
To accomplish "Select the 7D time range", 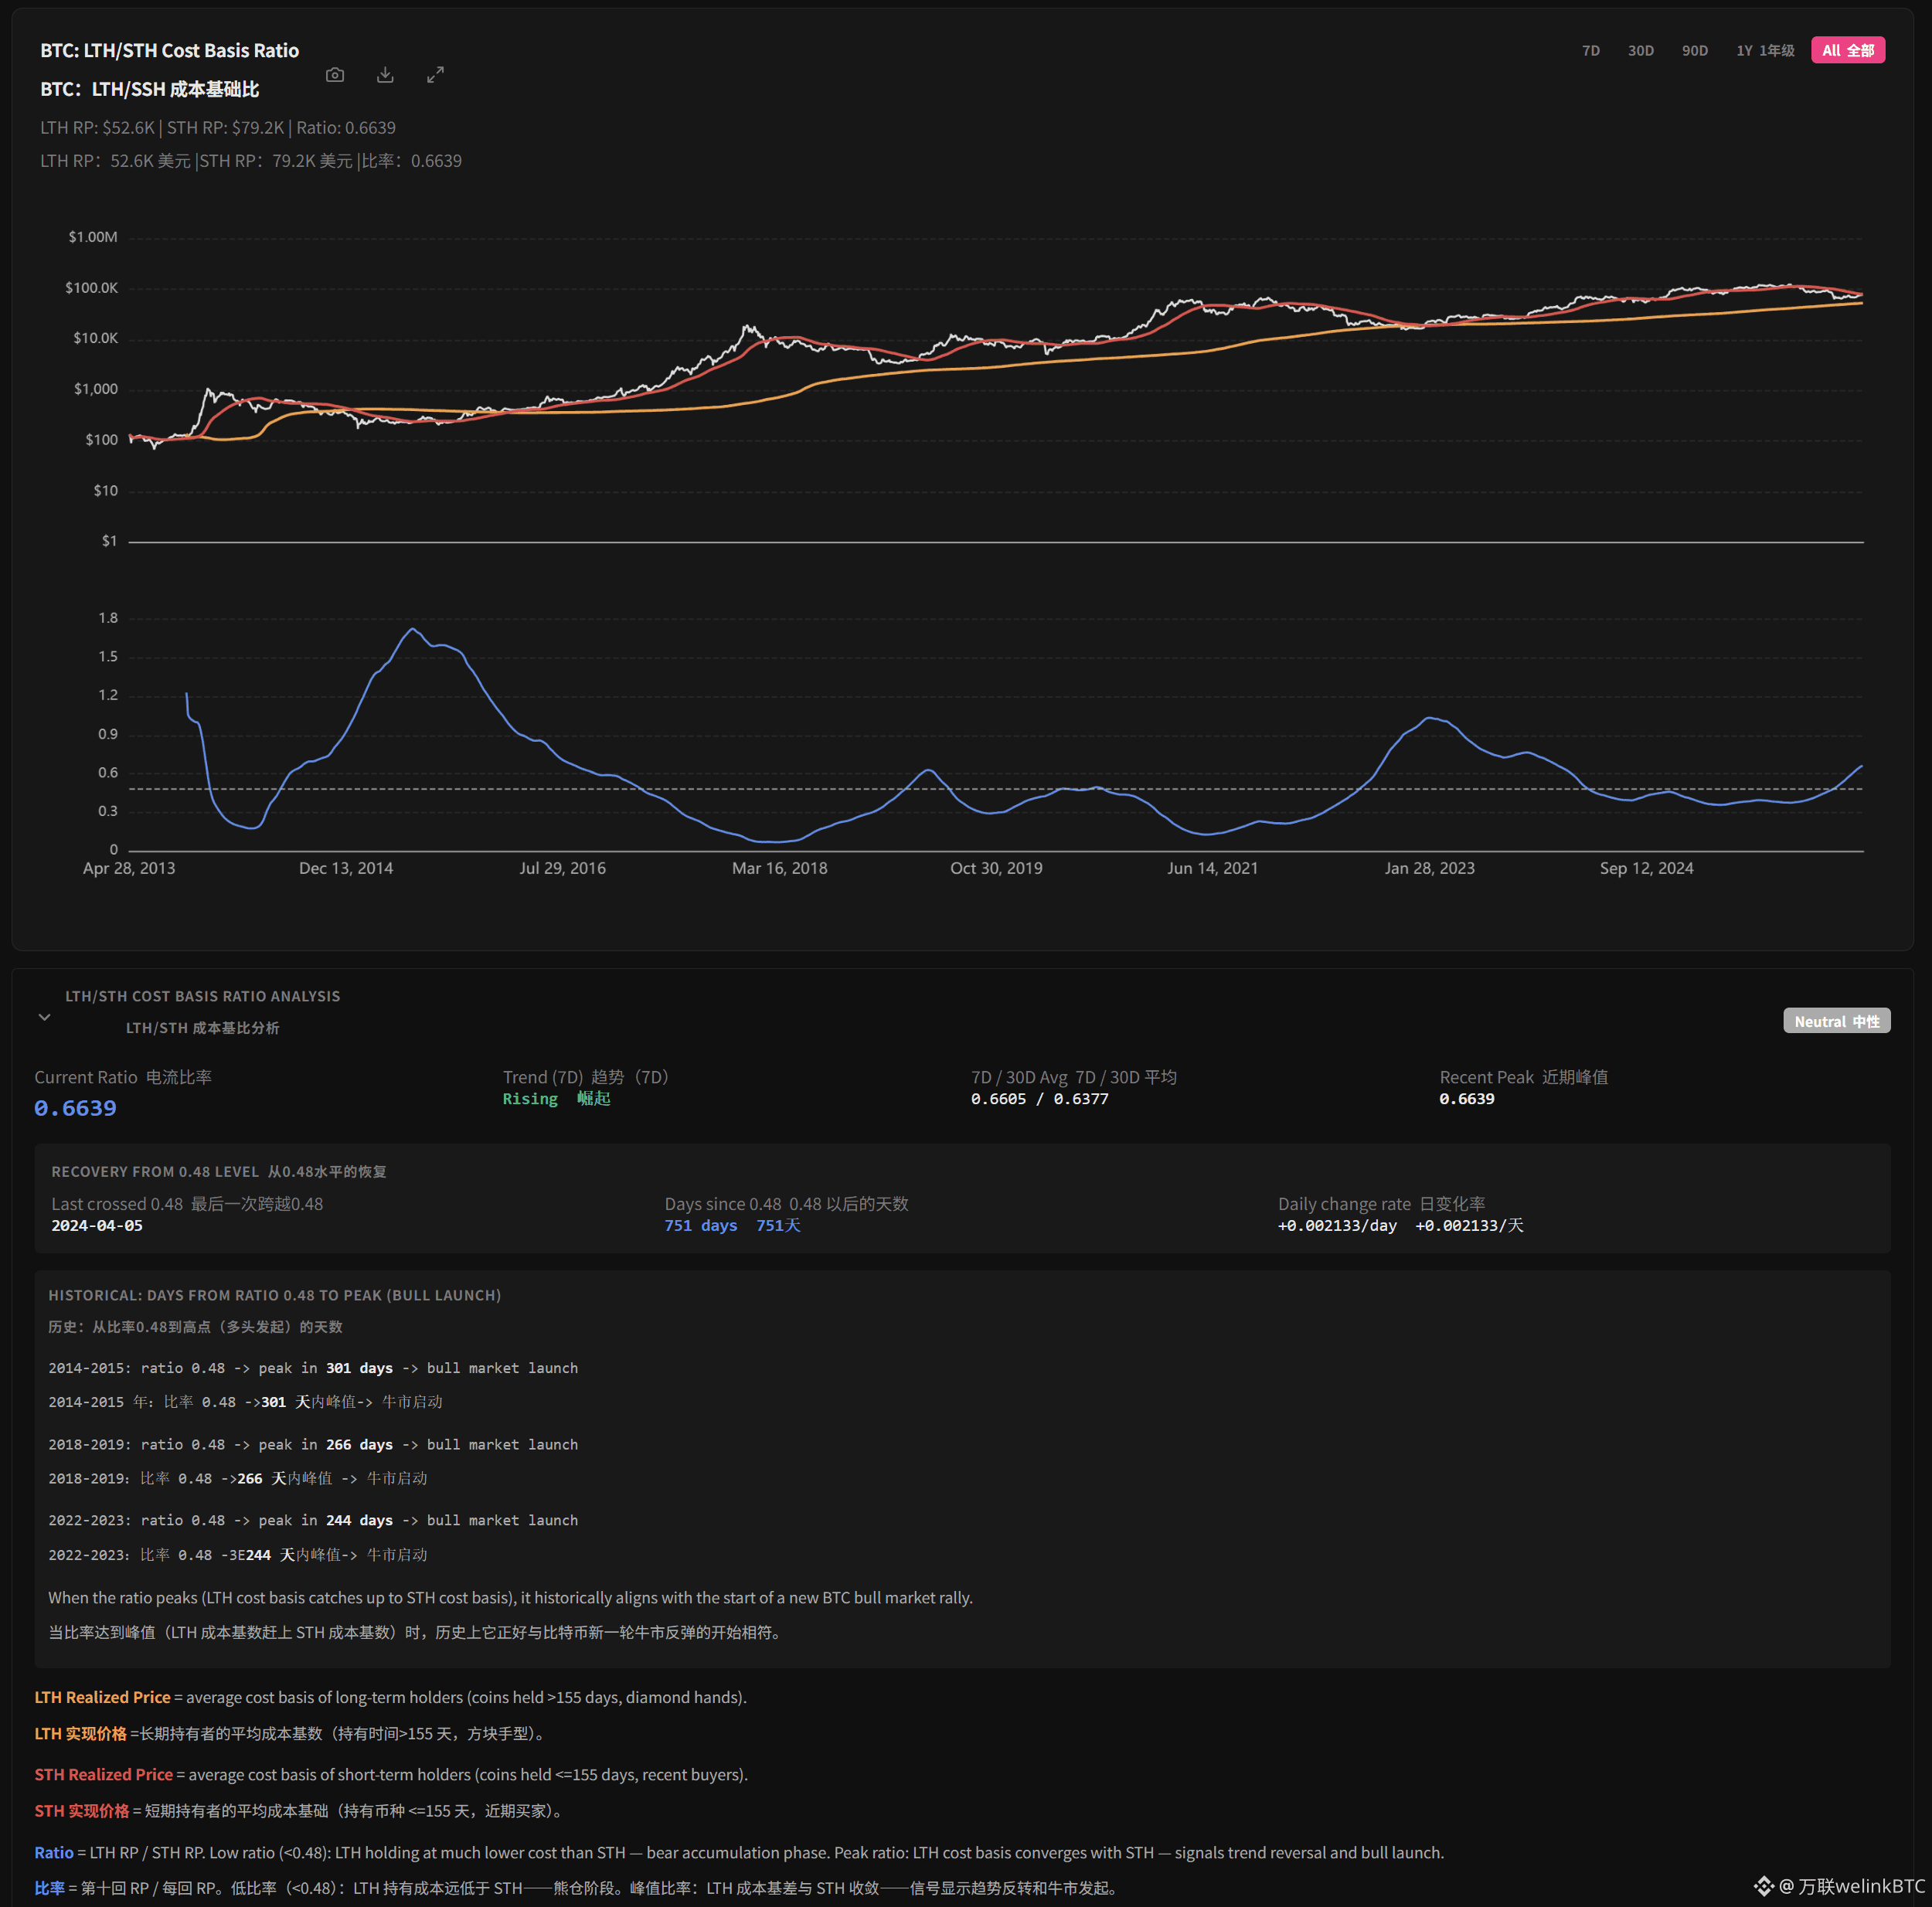I will [1591, 50].
